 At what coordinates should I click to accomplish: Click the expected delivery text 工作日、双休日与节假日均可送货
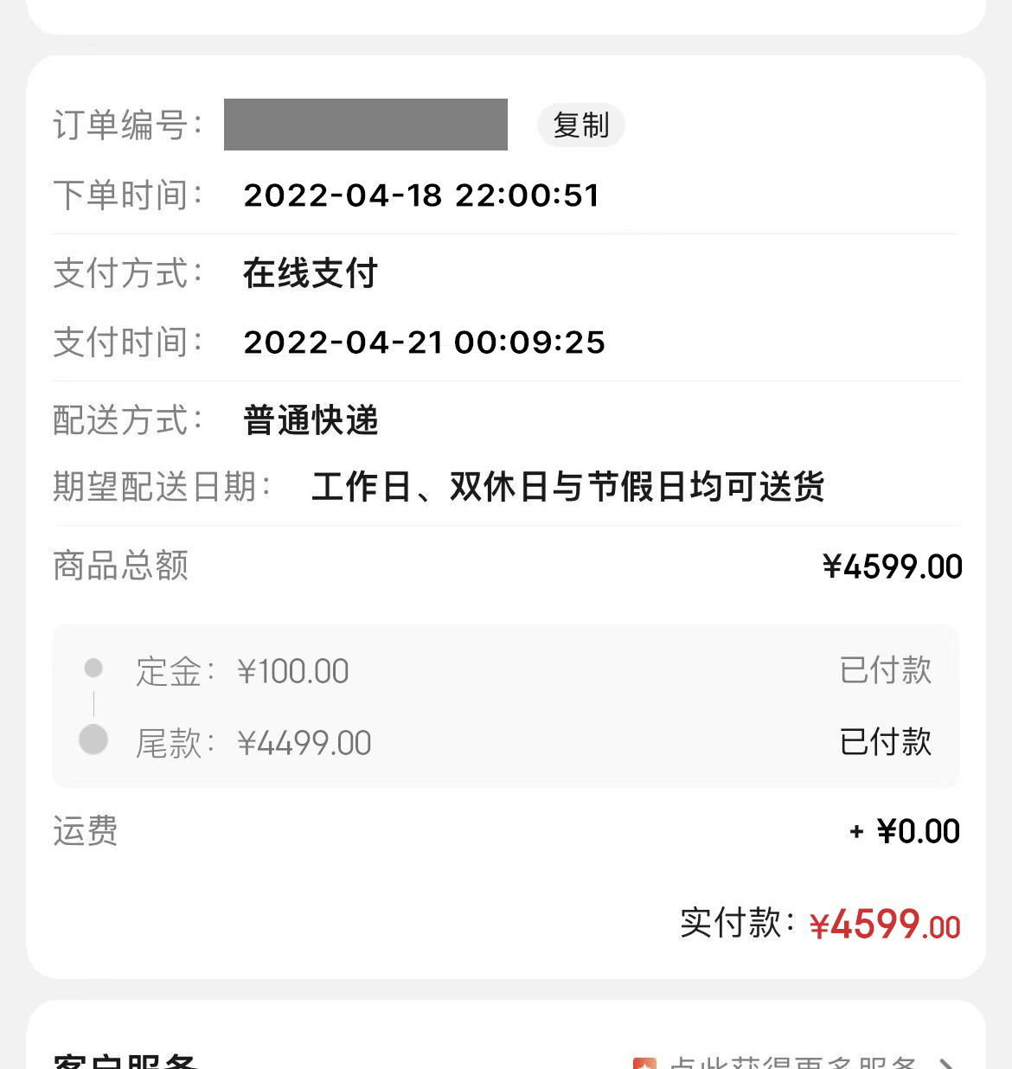click(x=567, y=487)
